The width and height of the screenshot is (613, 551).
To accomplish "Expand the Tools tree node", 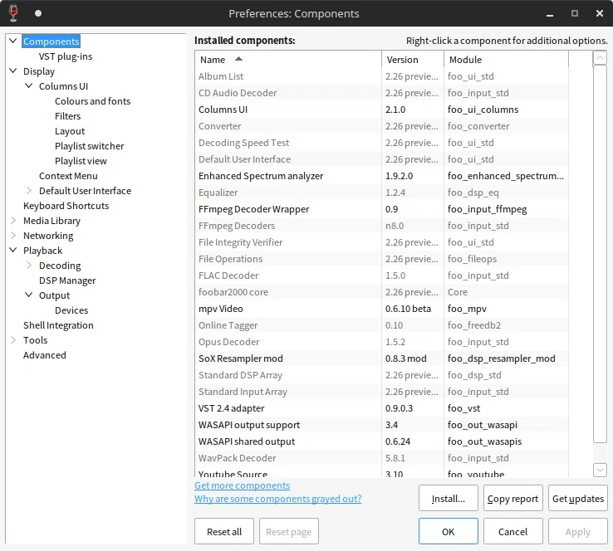I will pyautogui.click(x=13, y=340).
